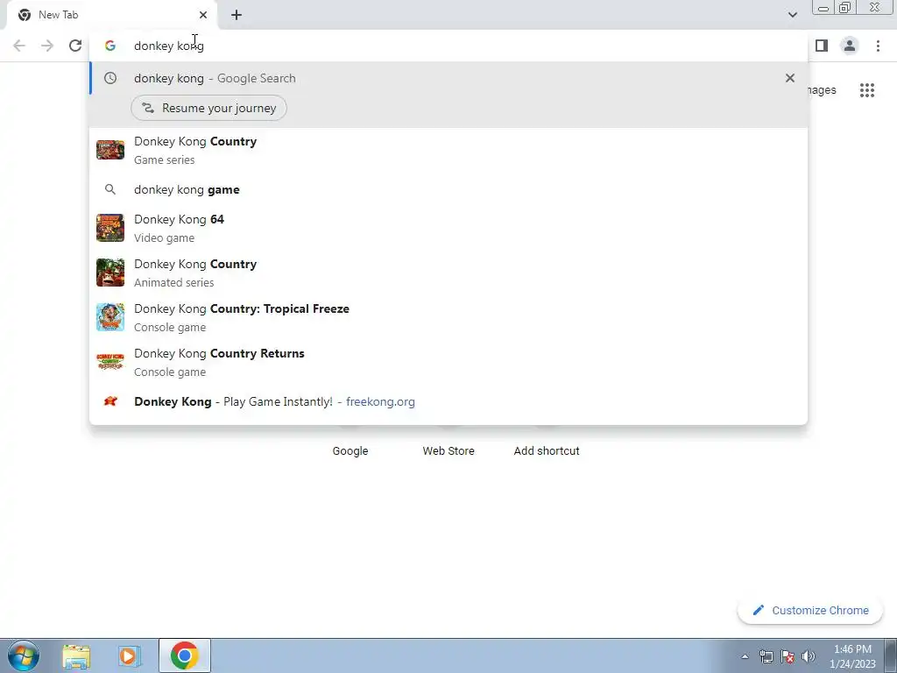Toggle the side panel icon
Viewport: 897px width, 673px height.
822,46
